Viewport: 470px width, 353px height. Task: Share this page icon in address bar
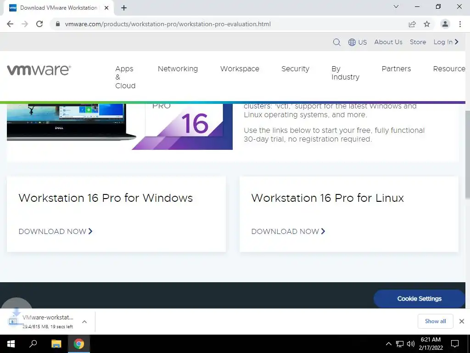pos(412,24)
